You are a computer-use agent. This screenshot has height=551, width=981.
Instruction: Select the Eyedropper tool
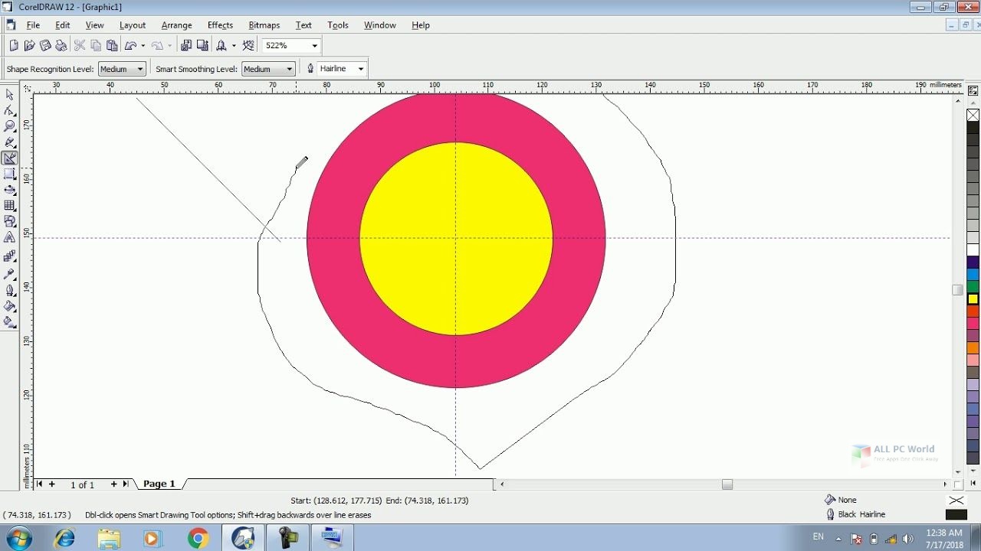tap(10, 274)
